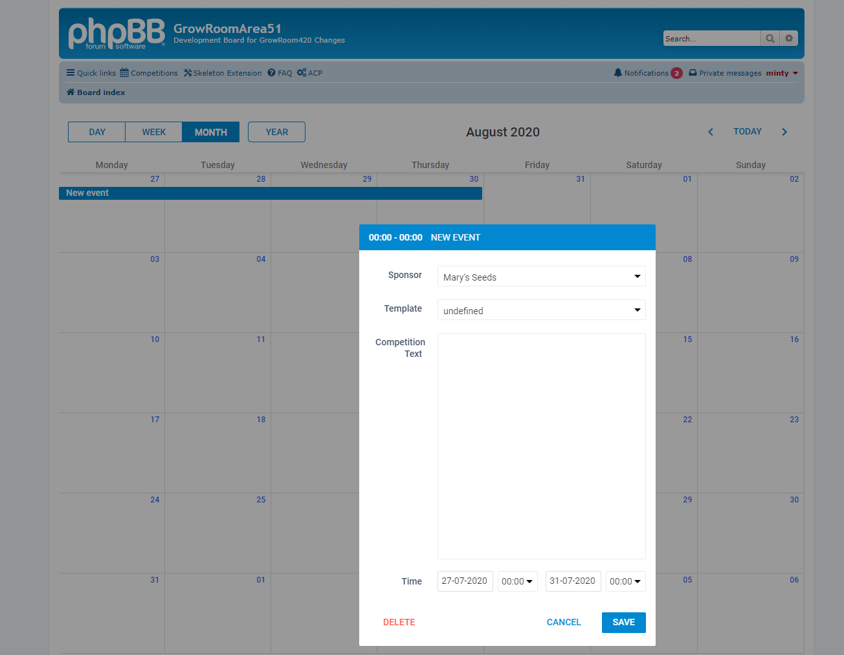Viewport: 844px width, 655px height.
Task: Go to previous month arrow
Action: coord(710,132)
